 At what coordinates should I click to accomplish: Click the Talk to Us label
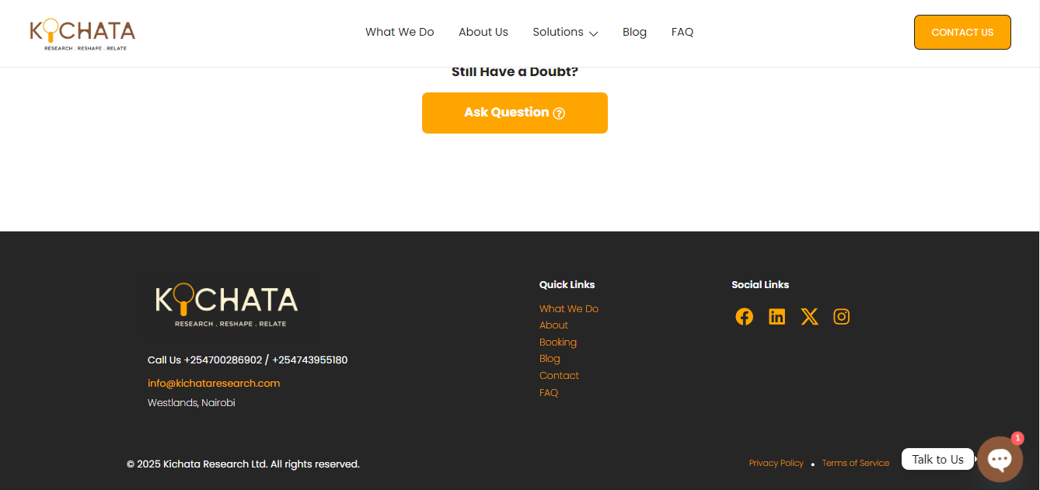937,460
